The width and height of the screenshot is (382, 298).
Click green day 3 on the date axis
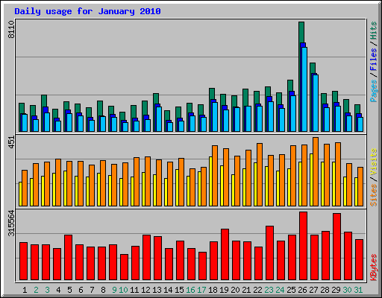coord(47,290)
